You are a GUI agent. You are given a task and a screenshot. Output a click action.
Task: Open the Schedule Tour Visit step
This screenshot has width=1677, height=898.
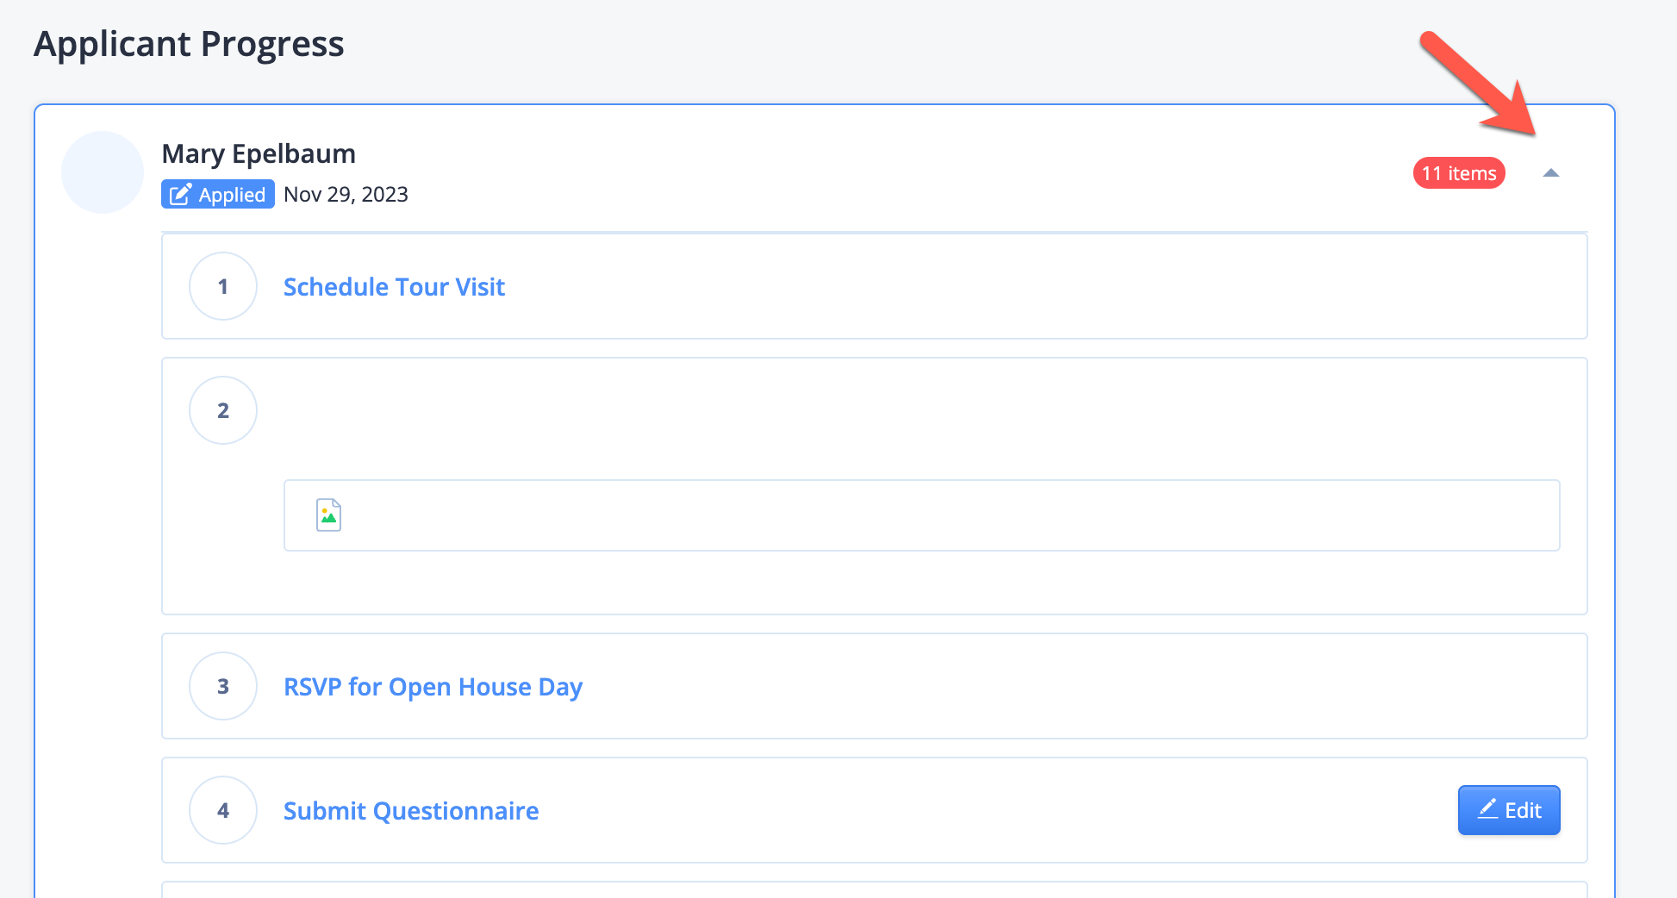click(x=394, y=287)
